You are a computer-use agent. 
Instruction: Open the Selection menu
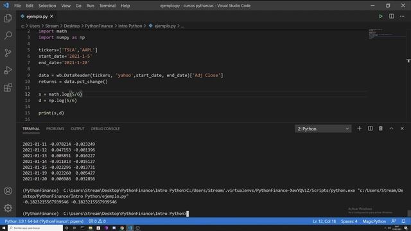(47, 6)
